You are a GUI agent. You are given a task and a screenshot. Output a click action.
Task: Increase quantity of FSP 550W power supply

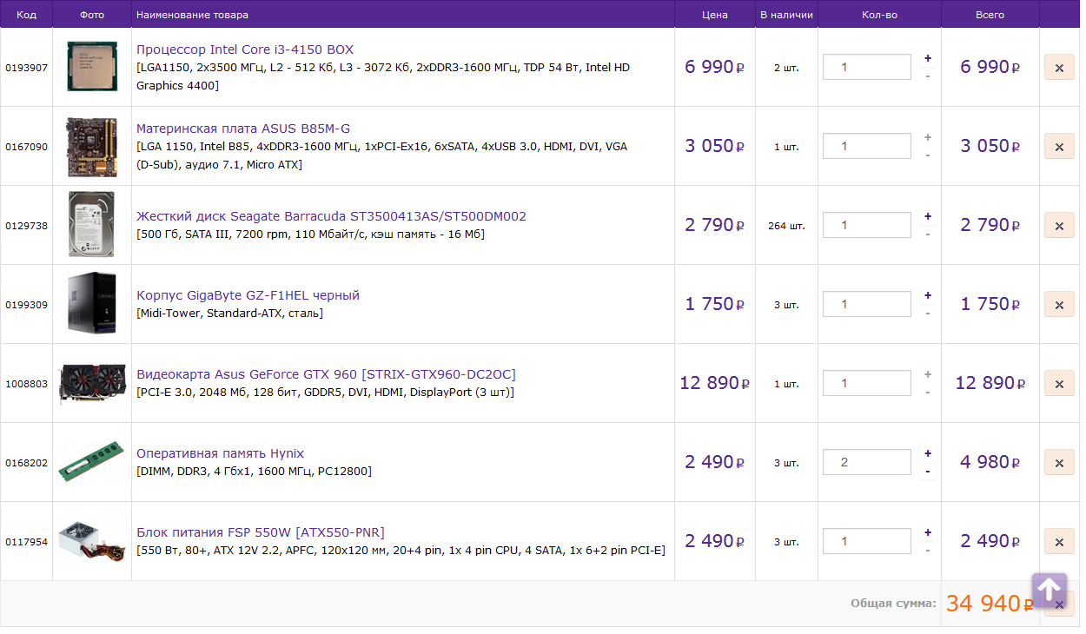(928, 532)
